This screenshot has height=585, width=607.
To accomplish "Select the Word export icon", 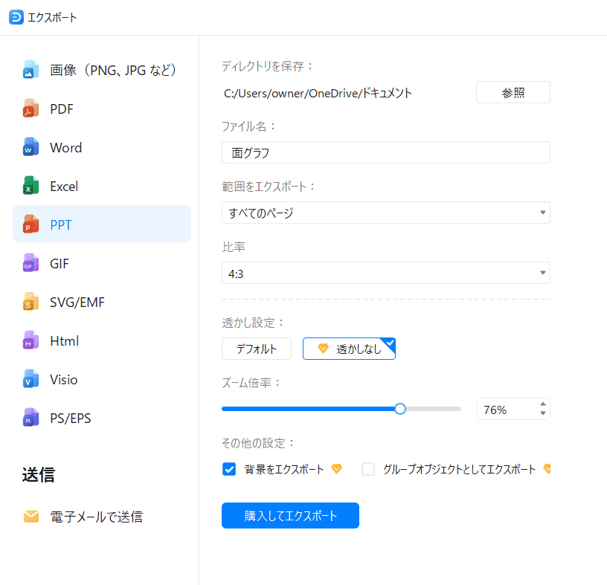I will pyautogui.click(x=30, y=148).
